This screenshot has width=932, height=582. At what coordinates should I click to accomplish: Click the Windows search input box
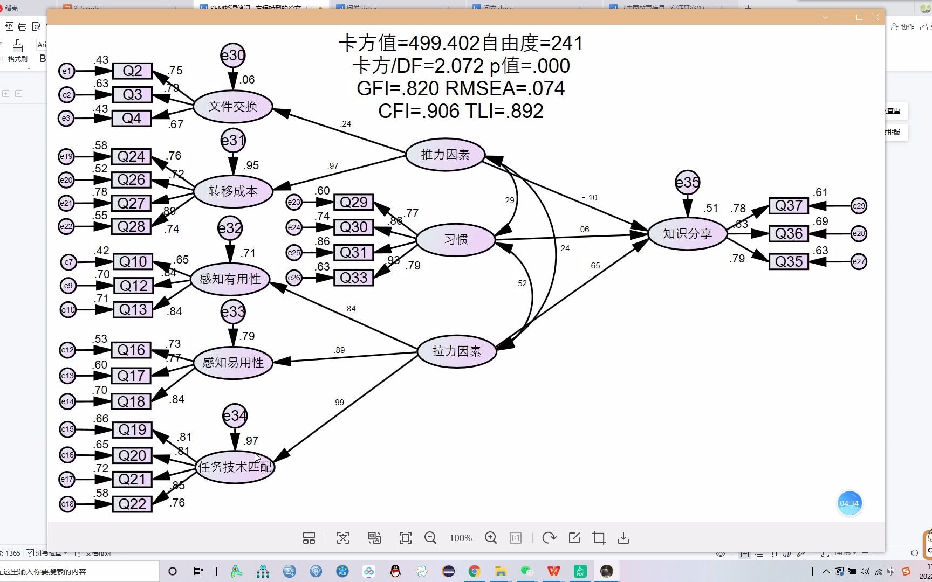click(x=79, y=571)
